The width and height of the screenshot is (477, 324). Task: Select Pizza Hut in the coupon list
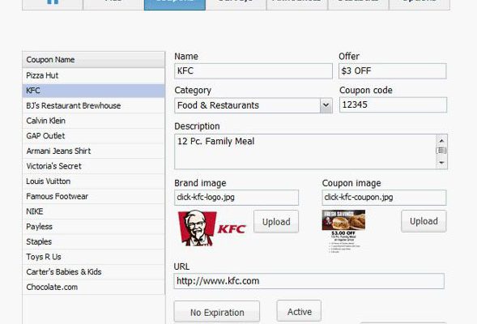[93, 75]
